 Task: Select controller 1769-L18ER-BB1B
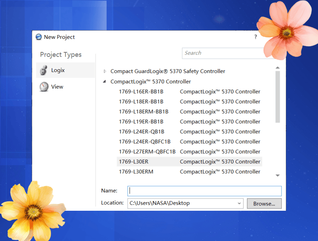pos(189,102)
